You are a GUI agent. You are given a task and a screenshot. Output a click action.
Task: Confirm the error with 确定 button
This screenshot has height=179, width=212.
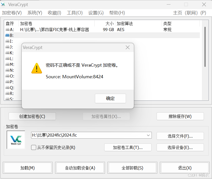(110, 98)
